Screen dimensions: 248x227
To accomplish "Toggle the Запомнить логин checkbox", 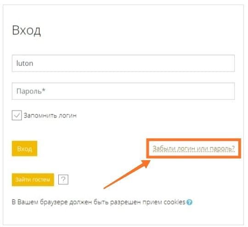I will 17,115.
